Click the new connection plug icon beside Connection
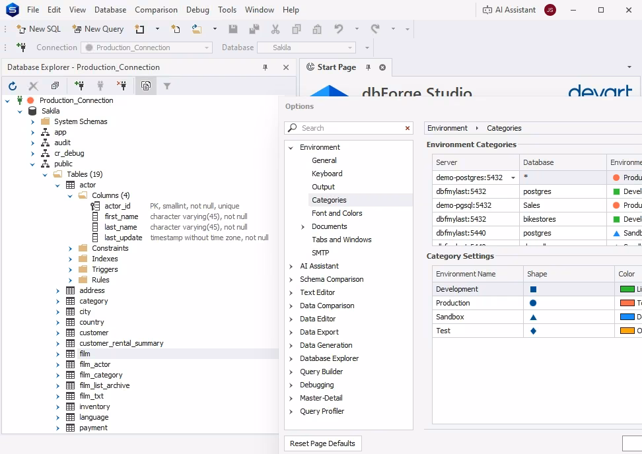Viewport: 642px width, 454px height. [21, 48]
